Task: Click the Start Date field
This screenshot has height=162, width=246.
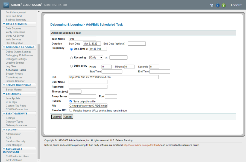Action: [x=92, y=44]
